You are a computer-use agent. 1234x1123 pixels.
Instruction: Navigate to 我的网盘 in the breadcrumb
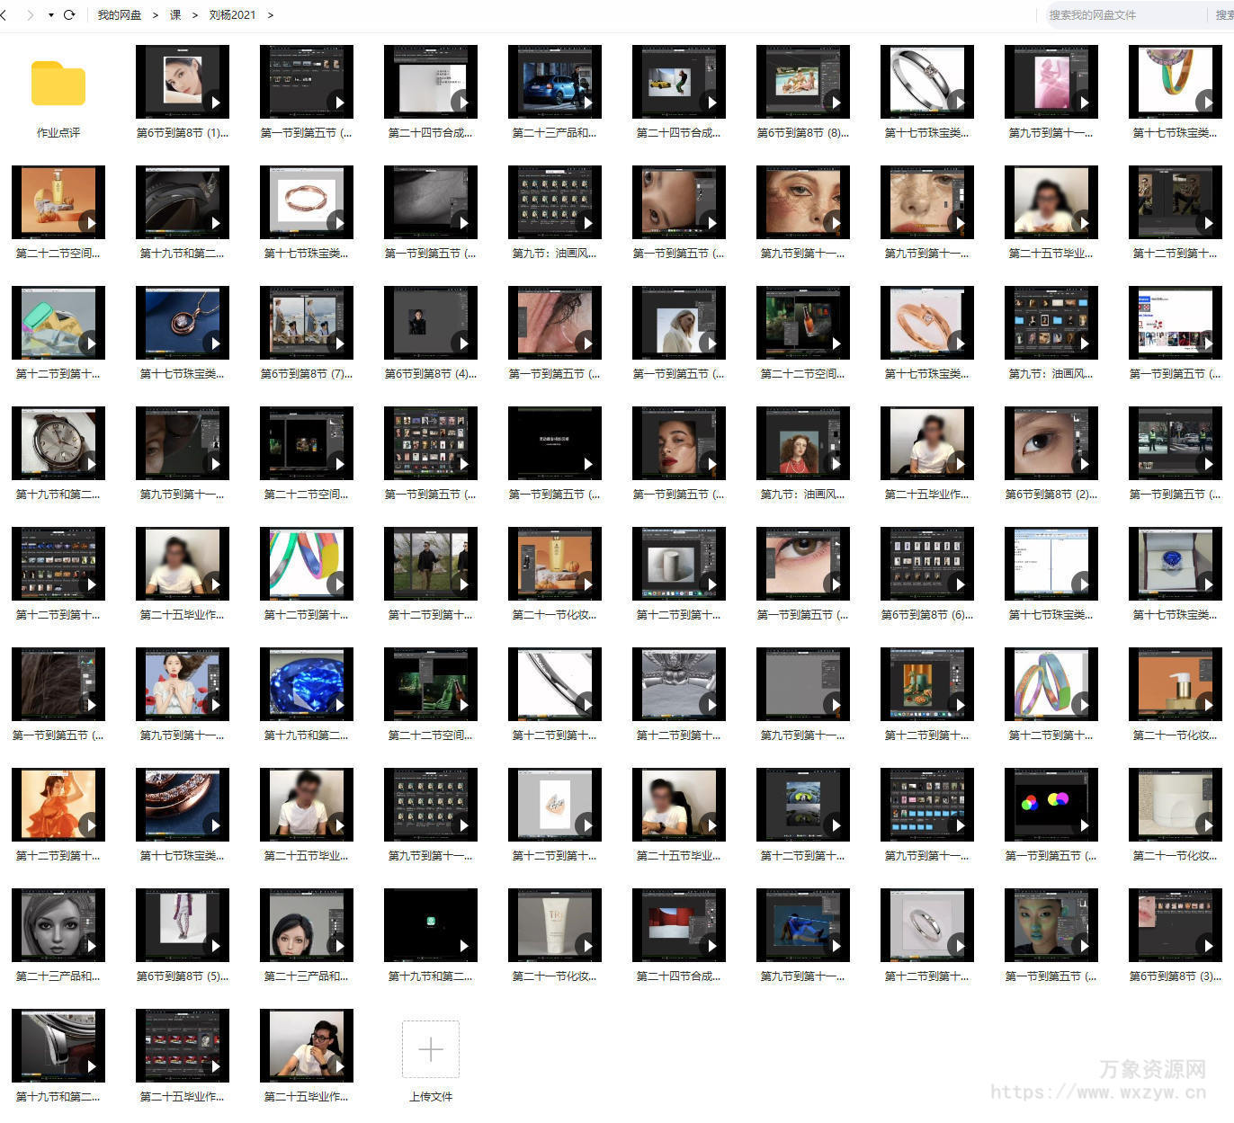pos(120,15)
